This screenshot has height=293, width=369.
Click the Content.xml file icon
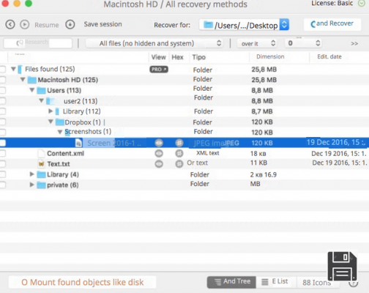click(x=41, y=153)
